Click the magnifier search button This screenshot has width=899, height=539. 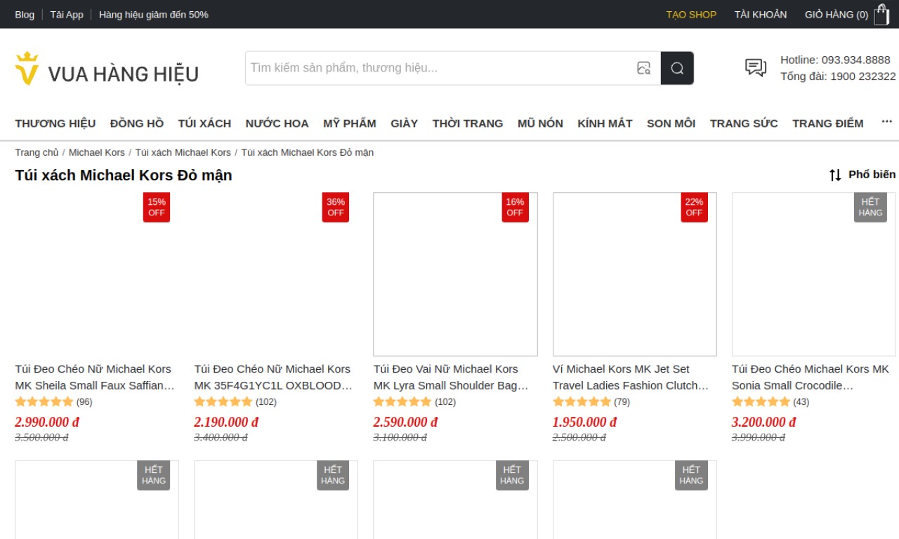(x=677, y=68)
